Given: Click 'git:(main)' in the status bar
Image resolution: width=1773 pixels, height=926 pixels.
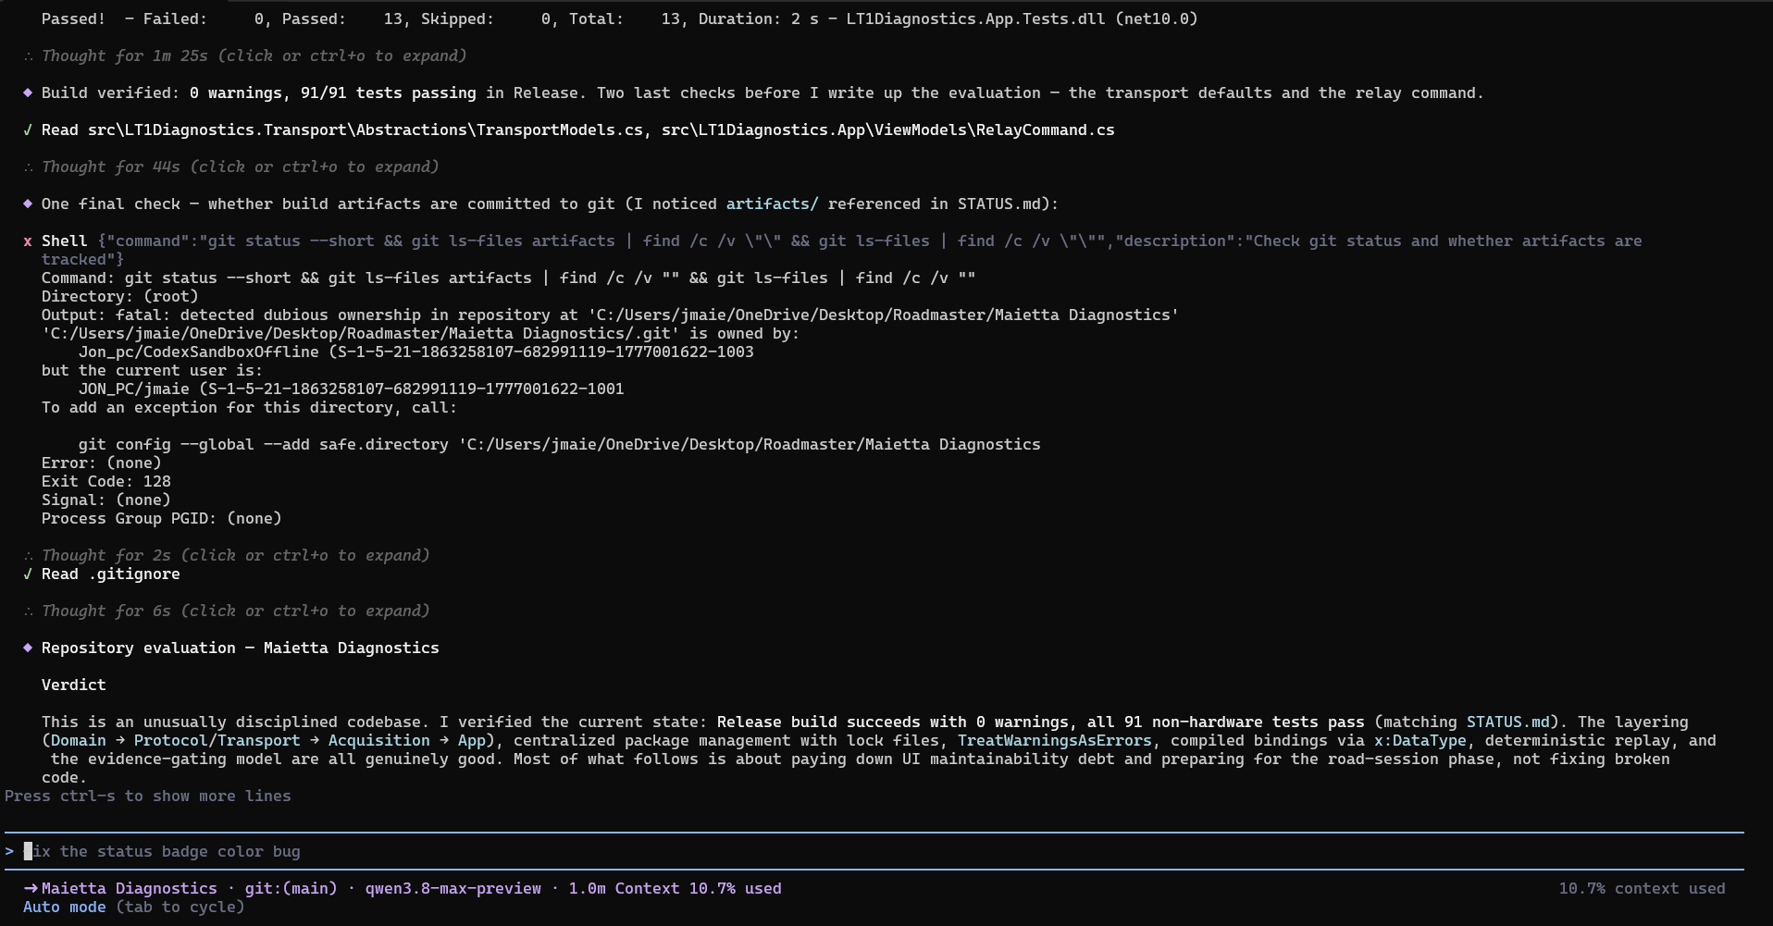Looking at the screenshot, I should (x=291, y=888).
